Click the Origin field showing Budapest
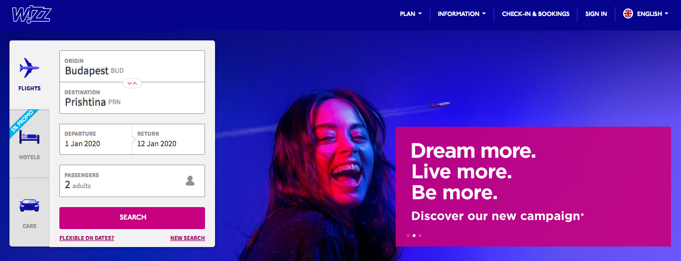Screen dimensions: 681x261 pos(132,66)
